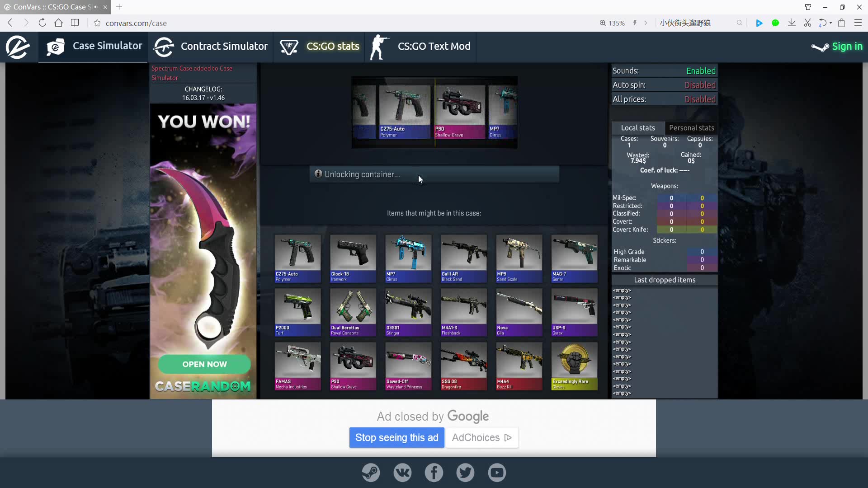Click the Spectrum Case added news link
This screenshot has width=868, height=488.
(192, 73)
